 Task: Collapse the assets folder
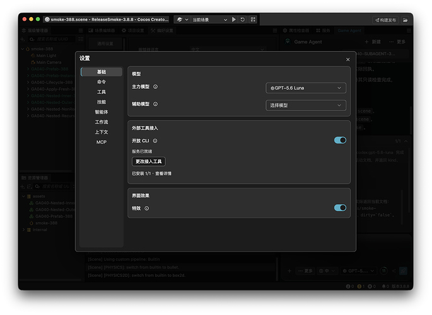(x=23, y=196)
